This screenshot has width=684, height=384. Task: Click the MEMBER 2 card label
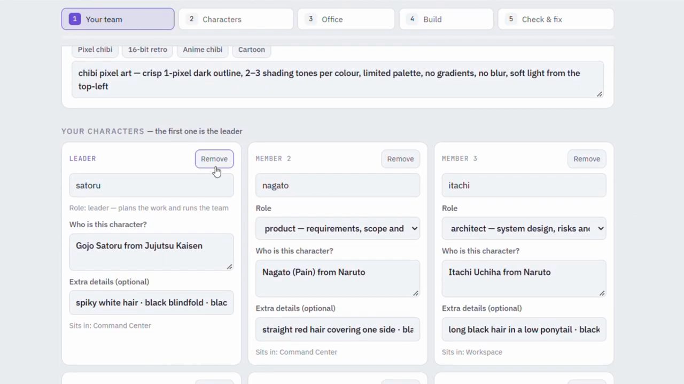pyautogui.click(x=273, y=158)
